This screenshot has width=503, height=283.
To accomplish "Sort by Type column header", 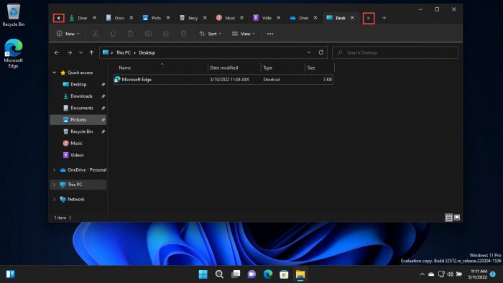I will pos(282,68).
